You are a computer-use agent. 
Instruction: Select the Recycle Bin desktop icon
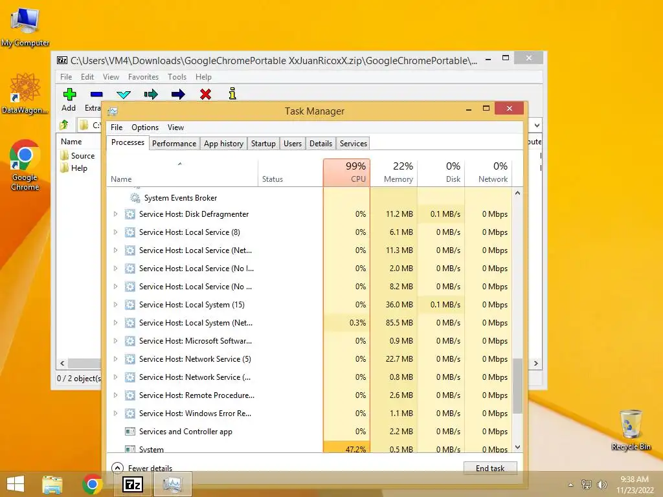[631, 430]
